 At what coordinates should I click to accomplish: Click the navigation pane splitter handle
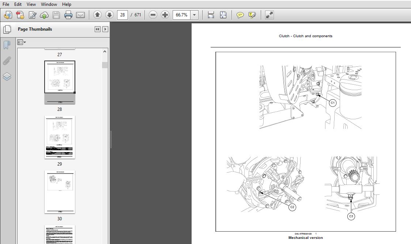111,139
